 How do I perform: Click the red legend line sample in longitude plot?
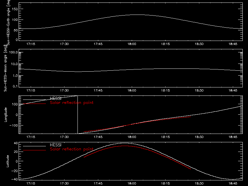pos(34,104)
